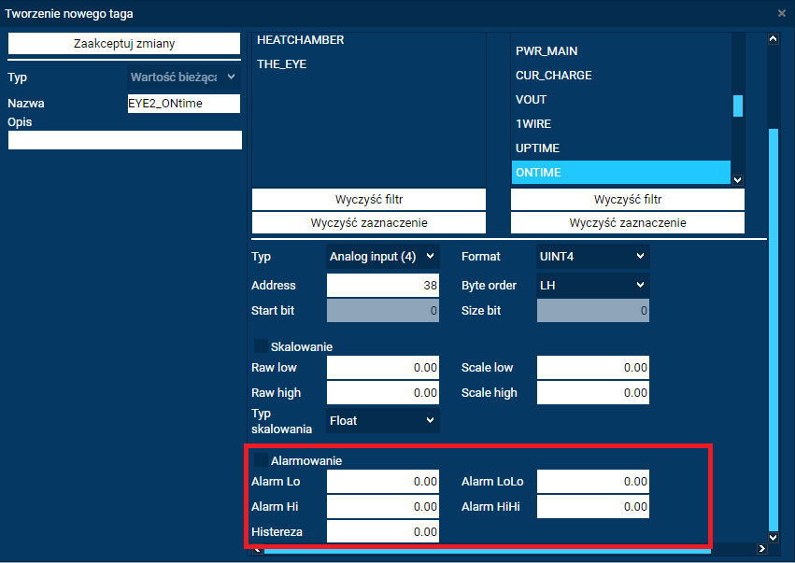This screenshot has height=563, width=795.
Task: Open the Typ skalowania Float dropdown
Action: click(382, 420)
